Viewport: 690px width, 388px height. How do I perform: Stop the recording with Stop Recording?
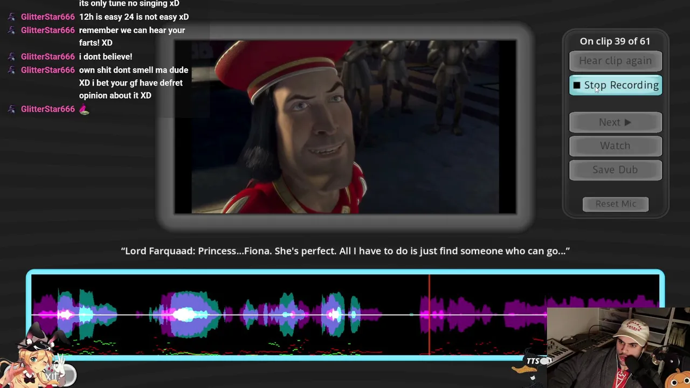[615, 85]
